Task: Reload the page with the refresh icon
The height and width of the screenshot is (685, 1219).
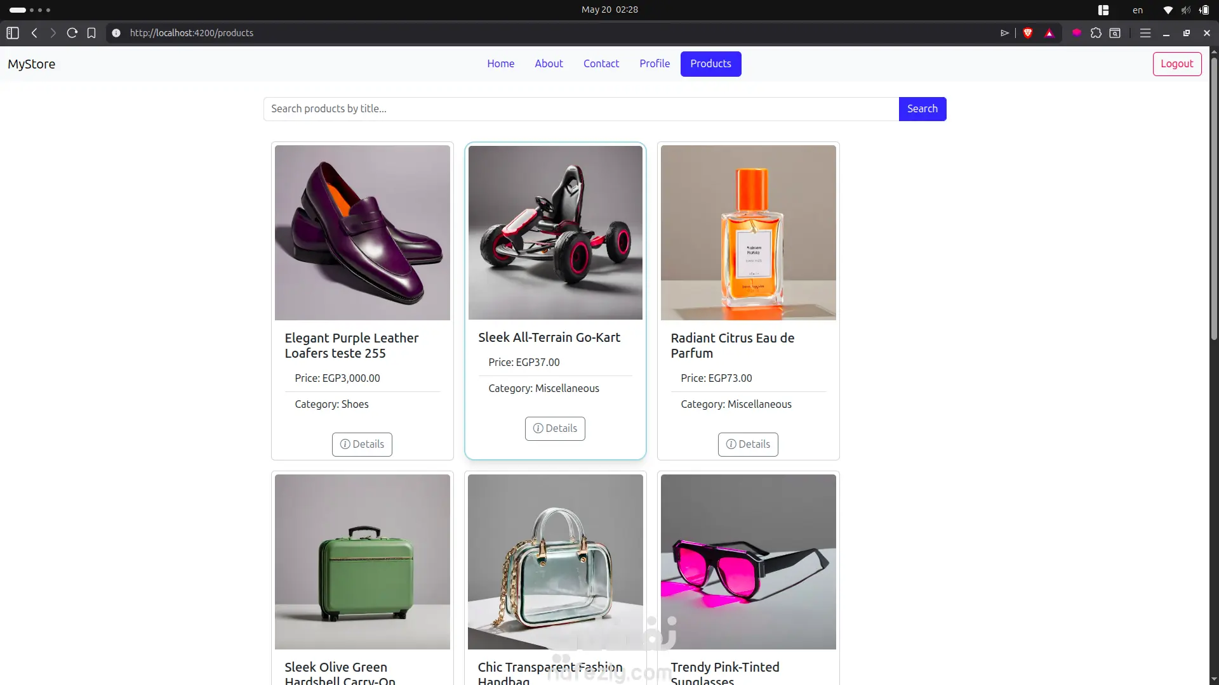Action: click(x=72, y=33)
